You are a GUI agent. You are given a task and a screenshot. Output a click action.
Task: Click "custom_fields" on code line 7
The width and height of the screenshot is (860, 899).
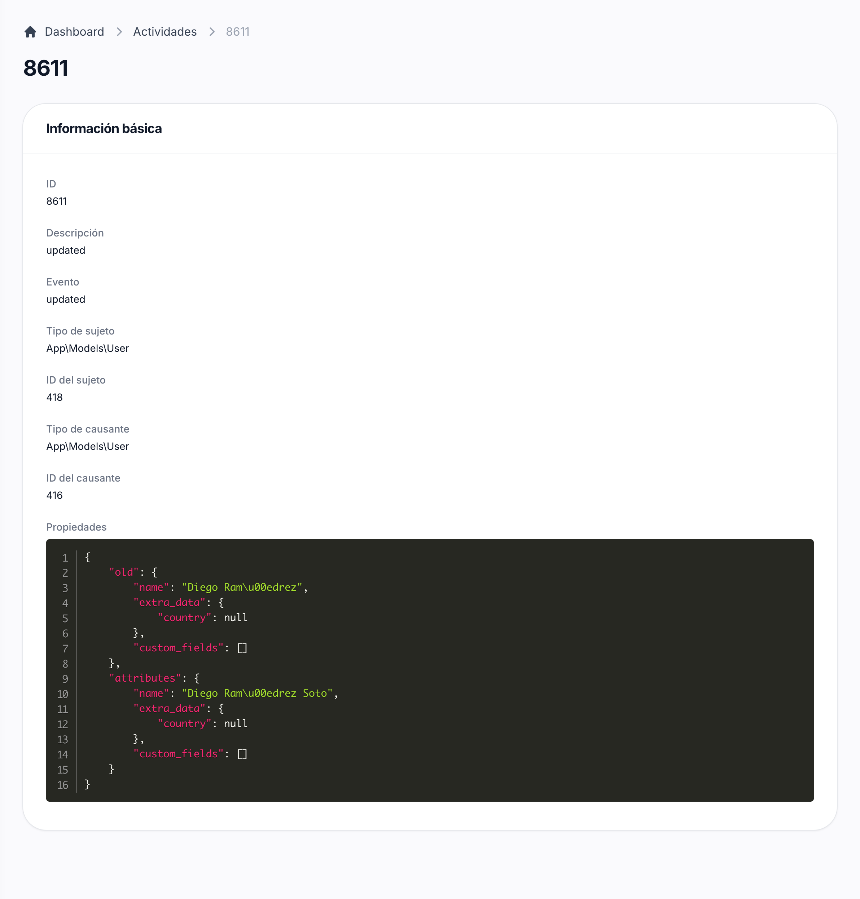pyautogui.click(x=178, y=647)
